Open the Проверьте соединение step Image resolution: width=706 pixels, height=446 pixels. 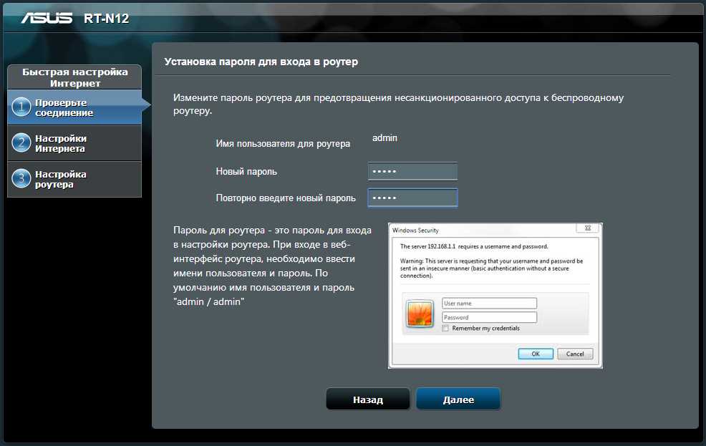pos(74,107)
